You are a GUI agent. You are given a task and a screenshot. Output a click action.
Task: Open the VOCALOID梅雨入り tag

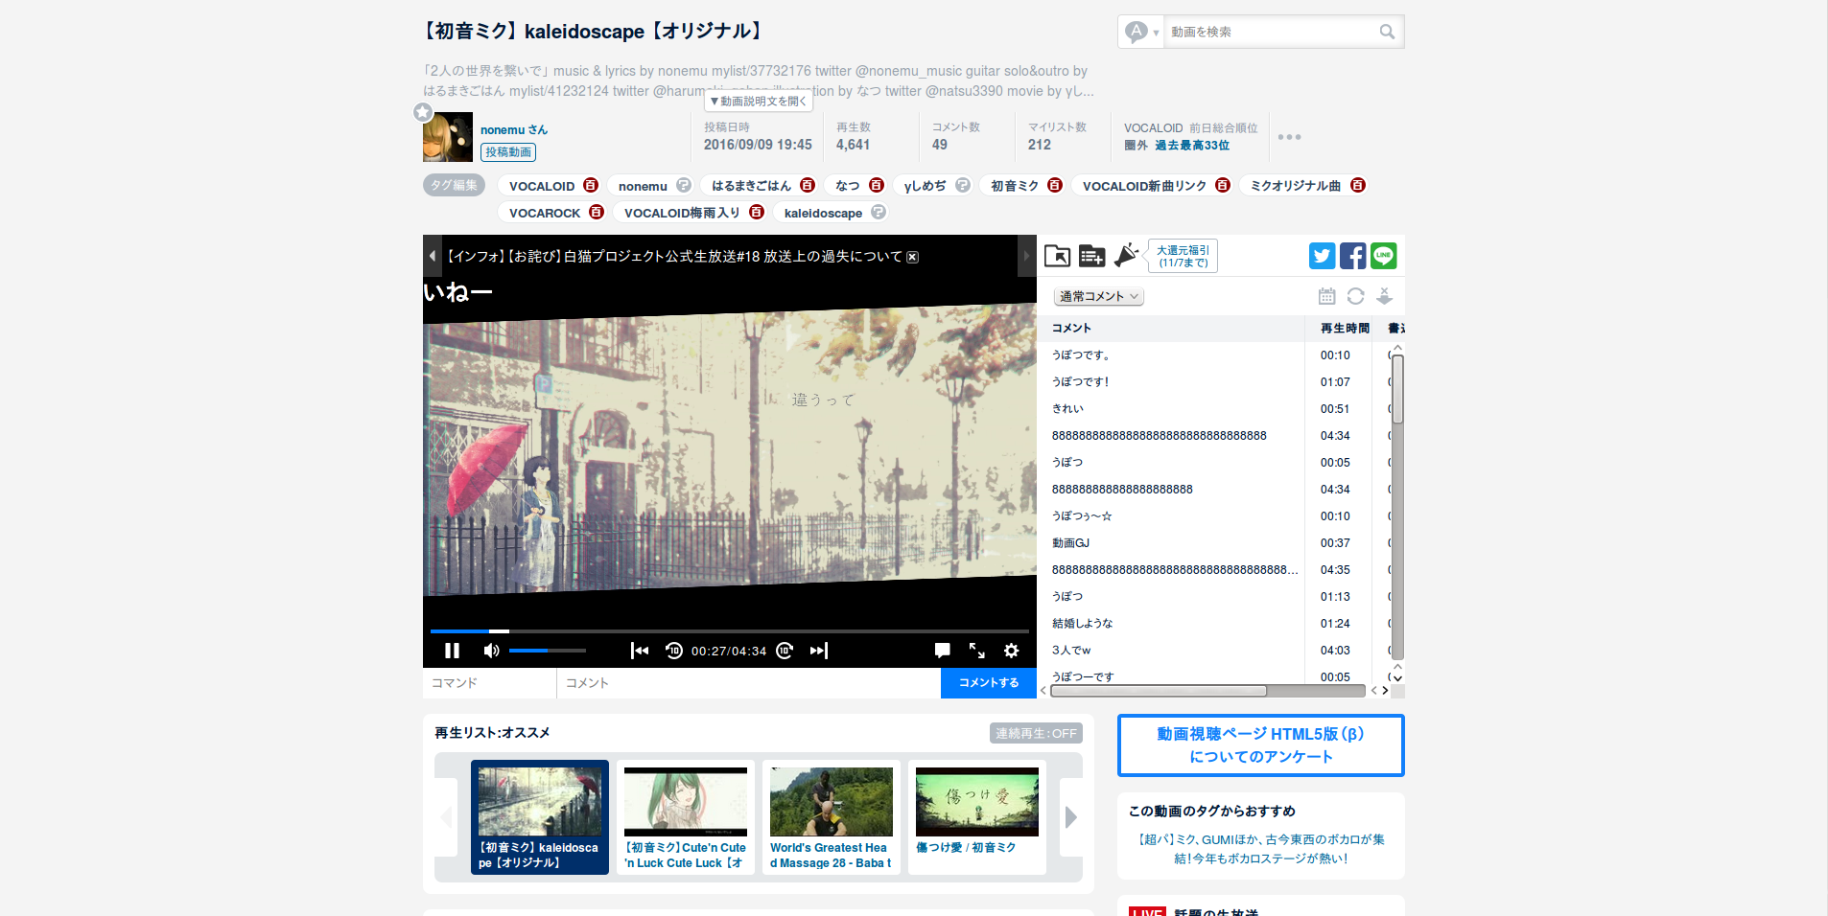coord(682,213)
